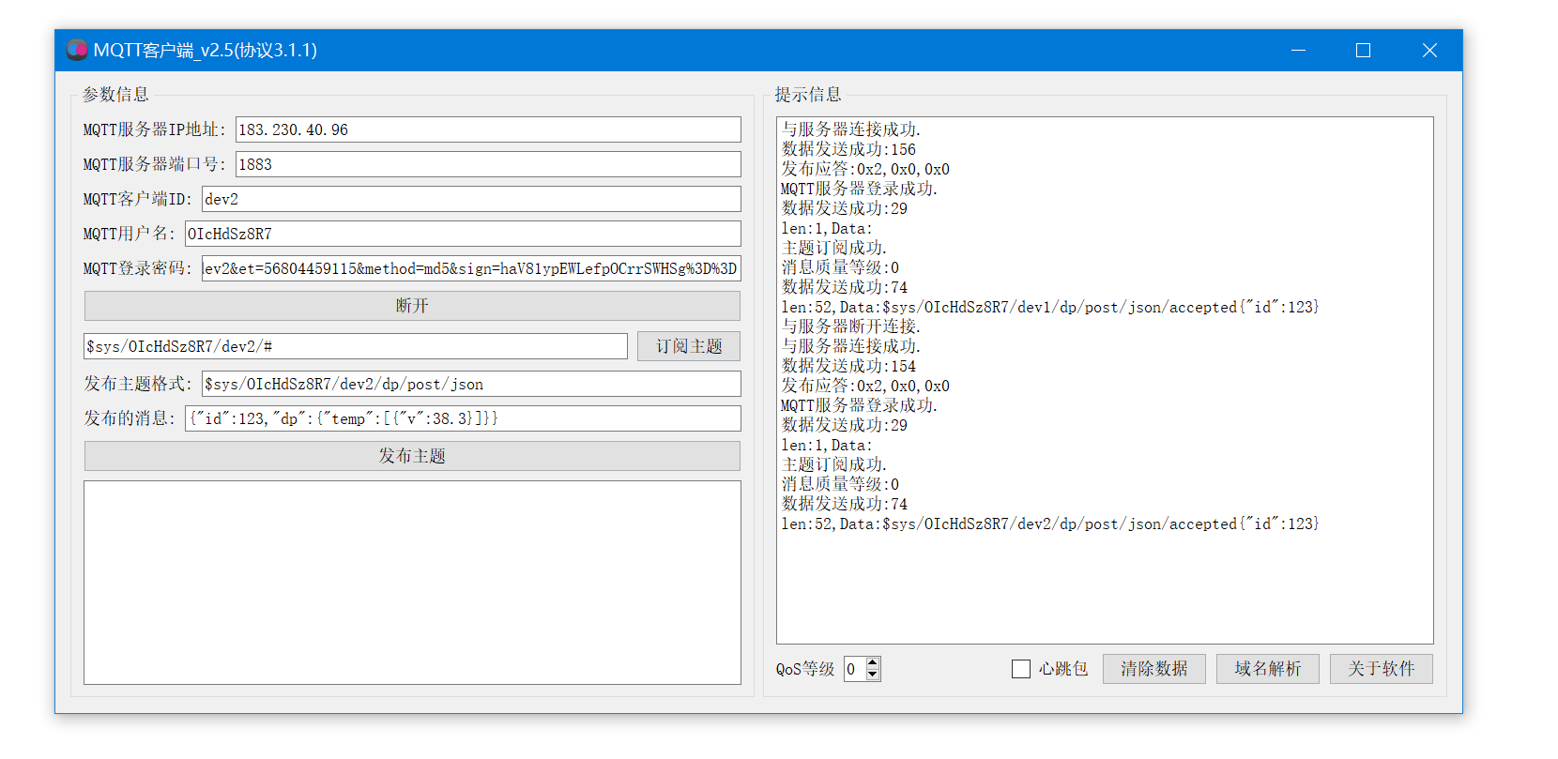1558x759 pixels.
Task: Edit the publish topic format field
Action: 470,384
